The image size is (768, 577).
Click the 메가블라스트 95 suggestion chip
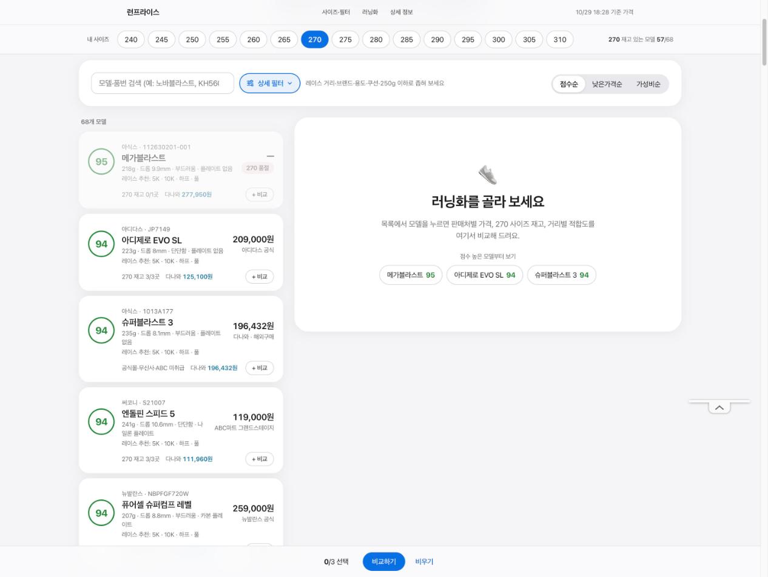coord(411,275)
